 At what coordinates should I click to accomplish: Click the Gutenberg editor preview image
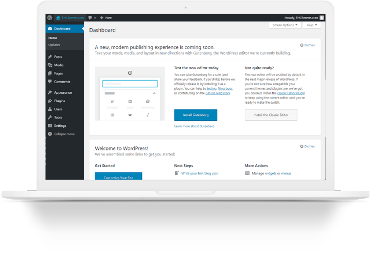click(x=130, y=93)
